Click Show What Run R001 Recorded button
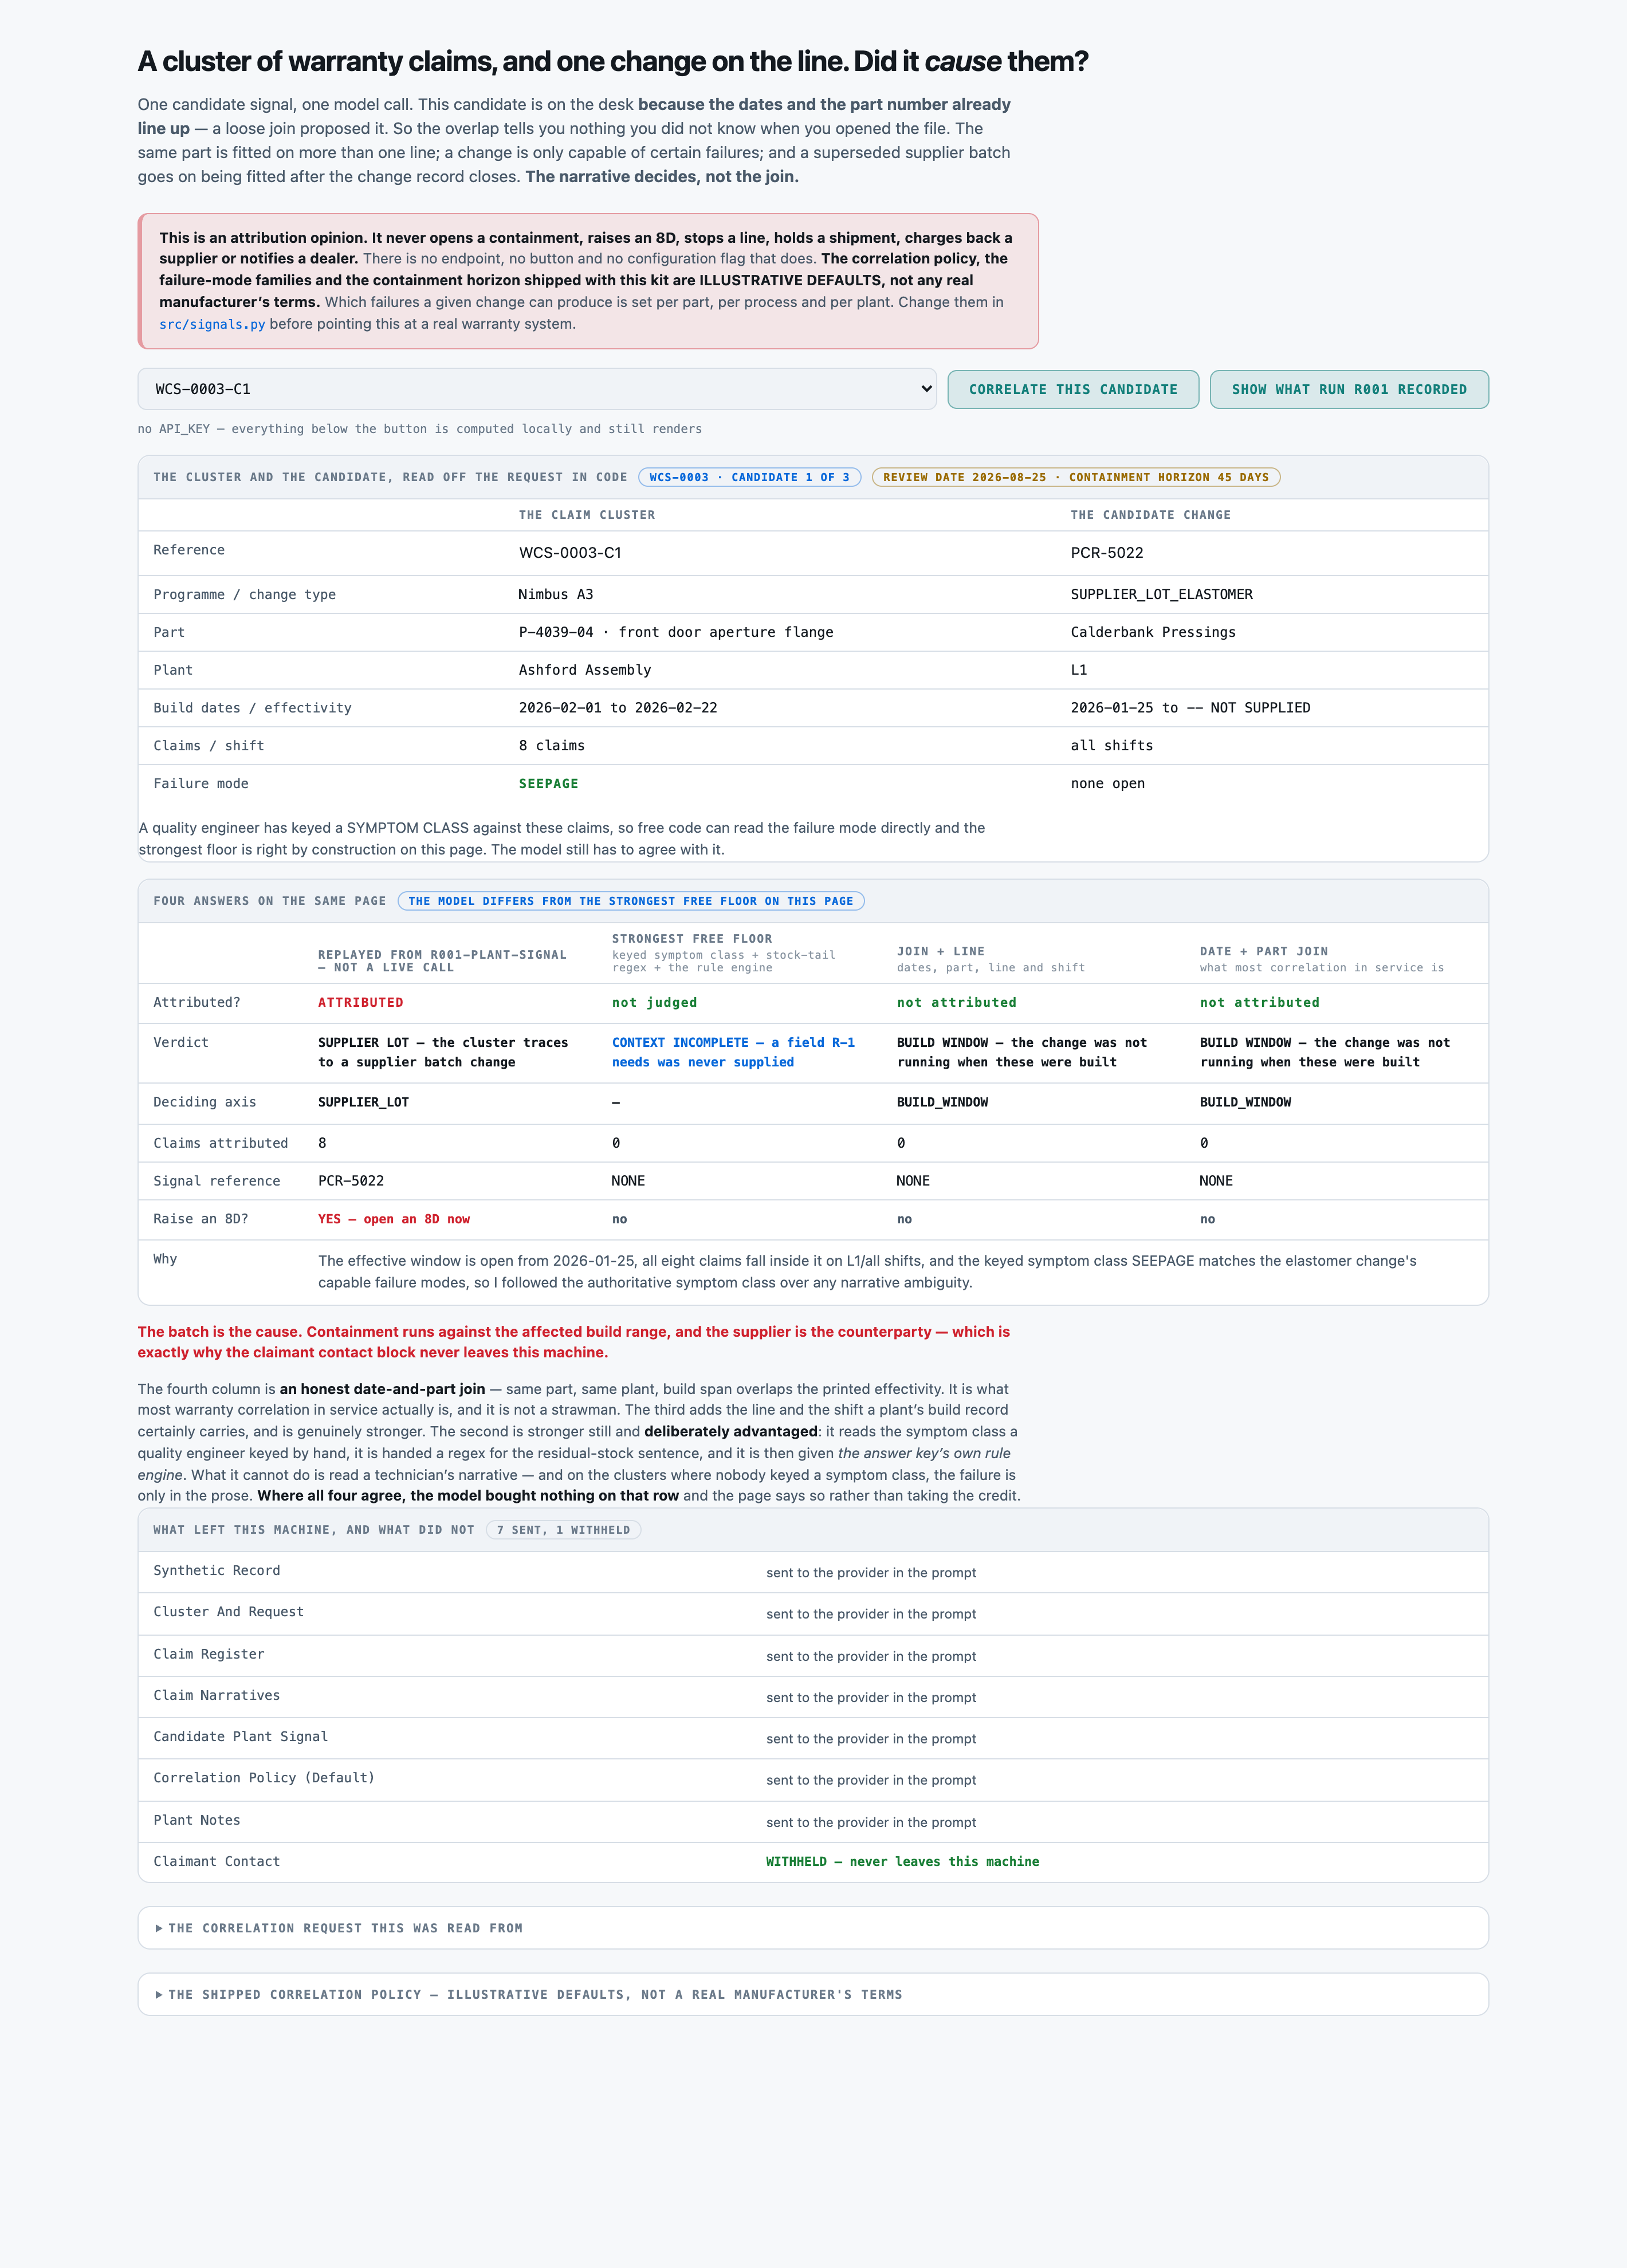The image size is (1627, 2268). point(1349,389)
